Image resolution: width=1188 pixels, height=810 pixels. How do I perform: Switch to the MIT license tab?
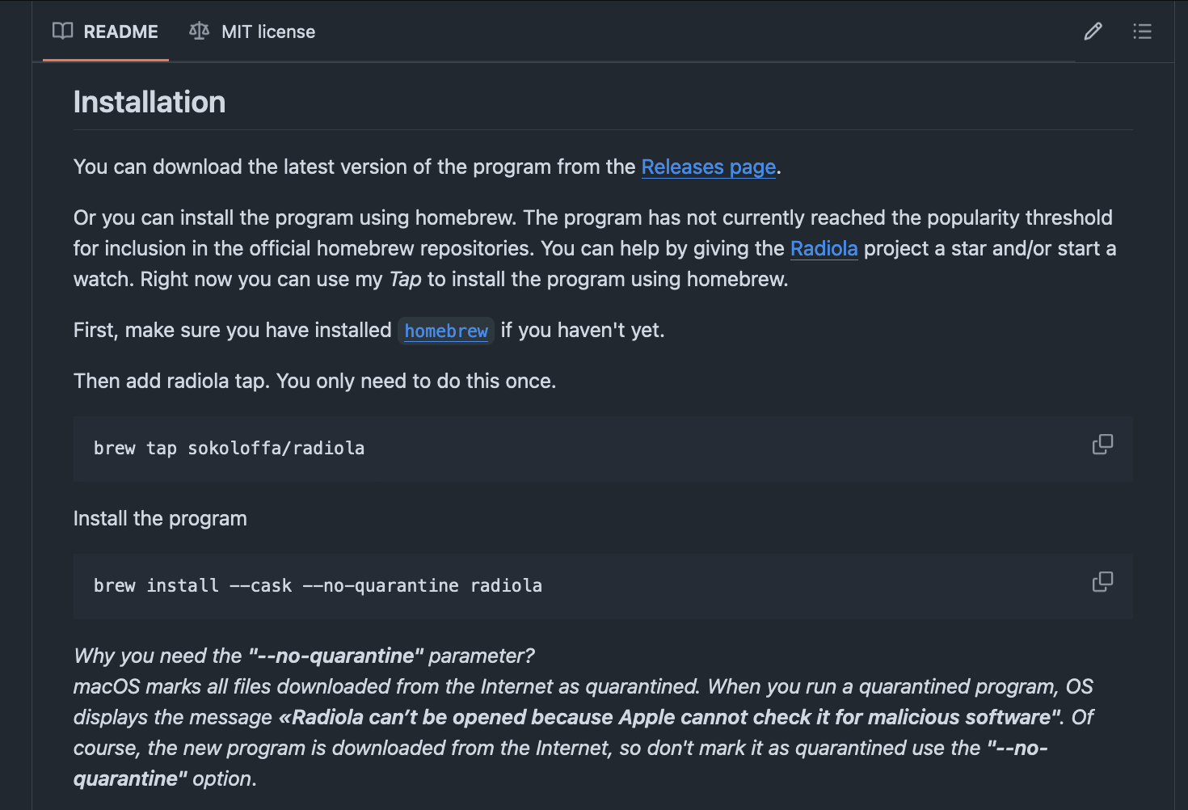pyautogui.click(x=252, y=32)
